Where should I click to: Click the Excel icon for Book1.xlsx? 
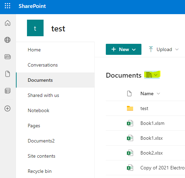pos(130,138)
